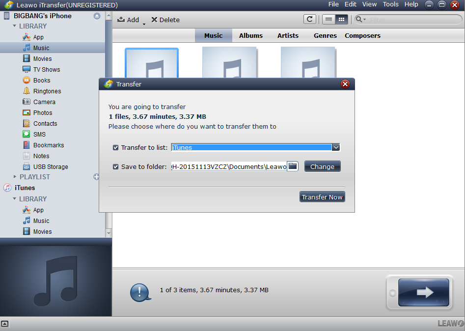Screen dimensions: 465x331
Task: Open the Tools menu
Action: 390,4
